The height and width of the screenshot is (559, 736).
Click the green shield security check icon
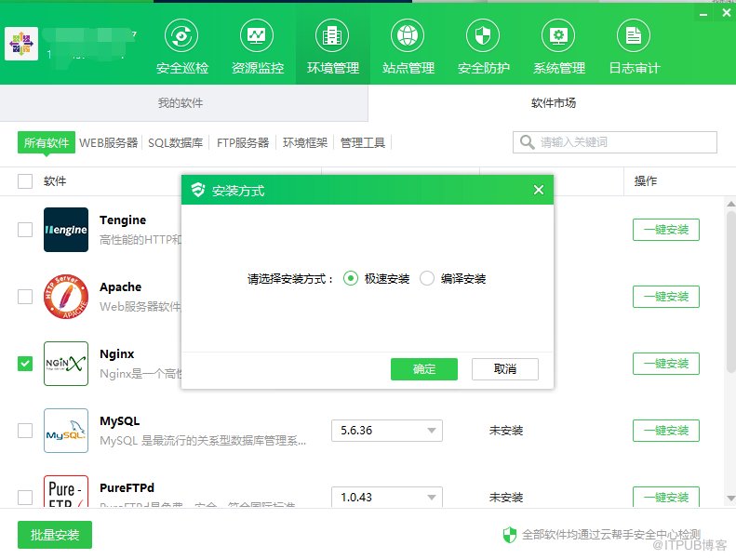[x=510, y=535]
